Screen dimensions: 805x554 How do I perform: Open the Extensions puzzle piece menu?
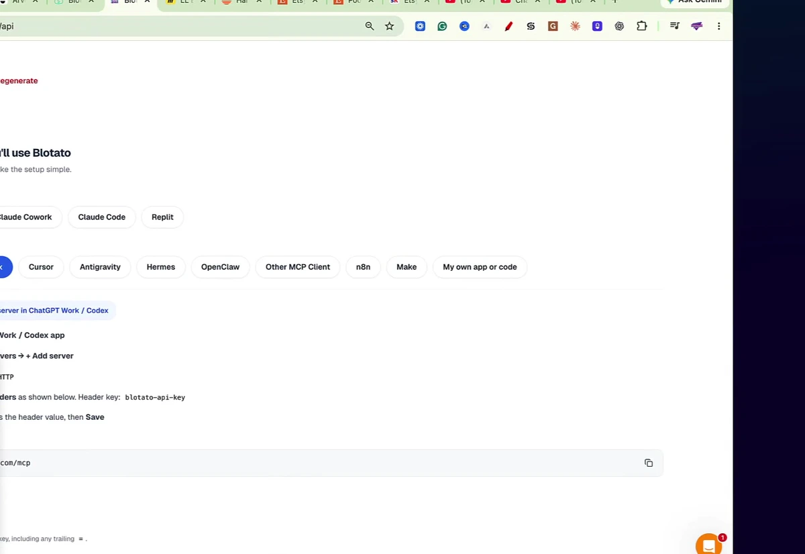pos(641,26)
